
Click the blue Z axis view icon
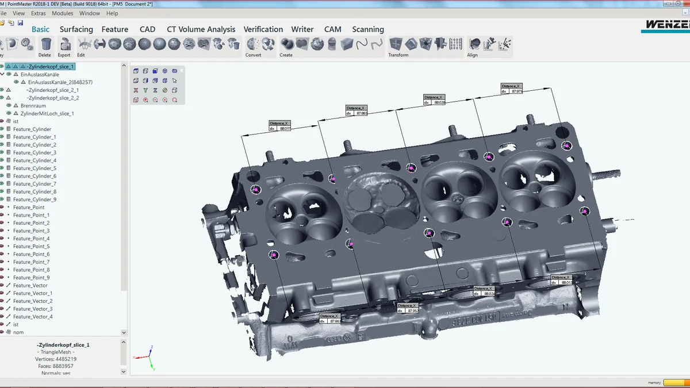coord(155,90)
